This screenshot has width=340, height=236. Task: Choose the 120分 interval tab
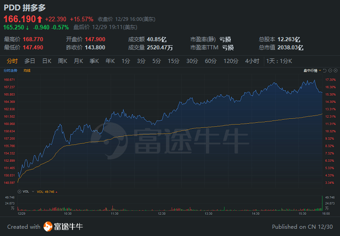coord(231,61)
